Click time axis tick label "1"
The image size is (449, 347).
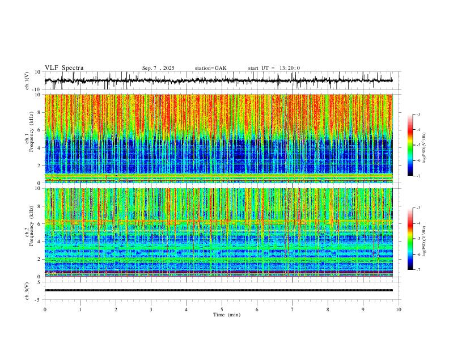(80, 310)
